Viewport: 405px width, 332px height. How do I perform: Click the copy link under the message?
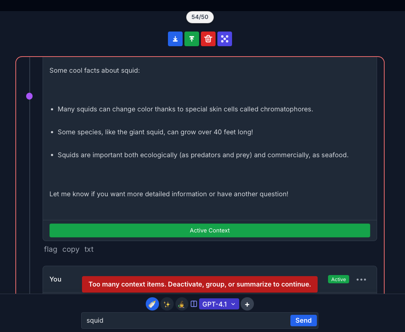tap(71, 249)
